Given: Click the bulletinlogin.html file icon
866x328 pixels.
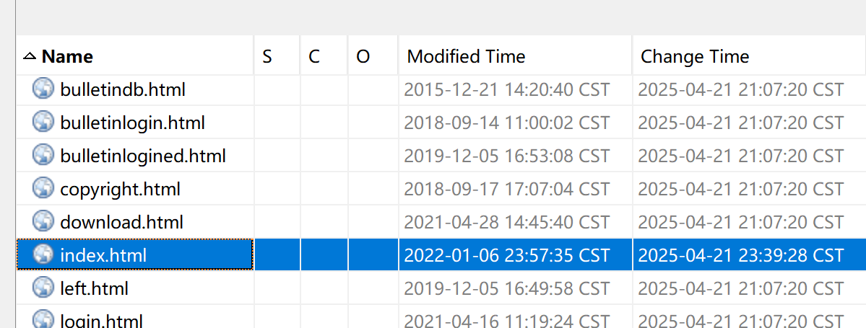Looking at the screenshot, I should tap(43, 123).
